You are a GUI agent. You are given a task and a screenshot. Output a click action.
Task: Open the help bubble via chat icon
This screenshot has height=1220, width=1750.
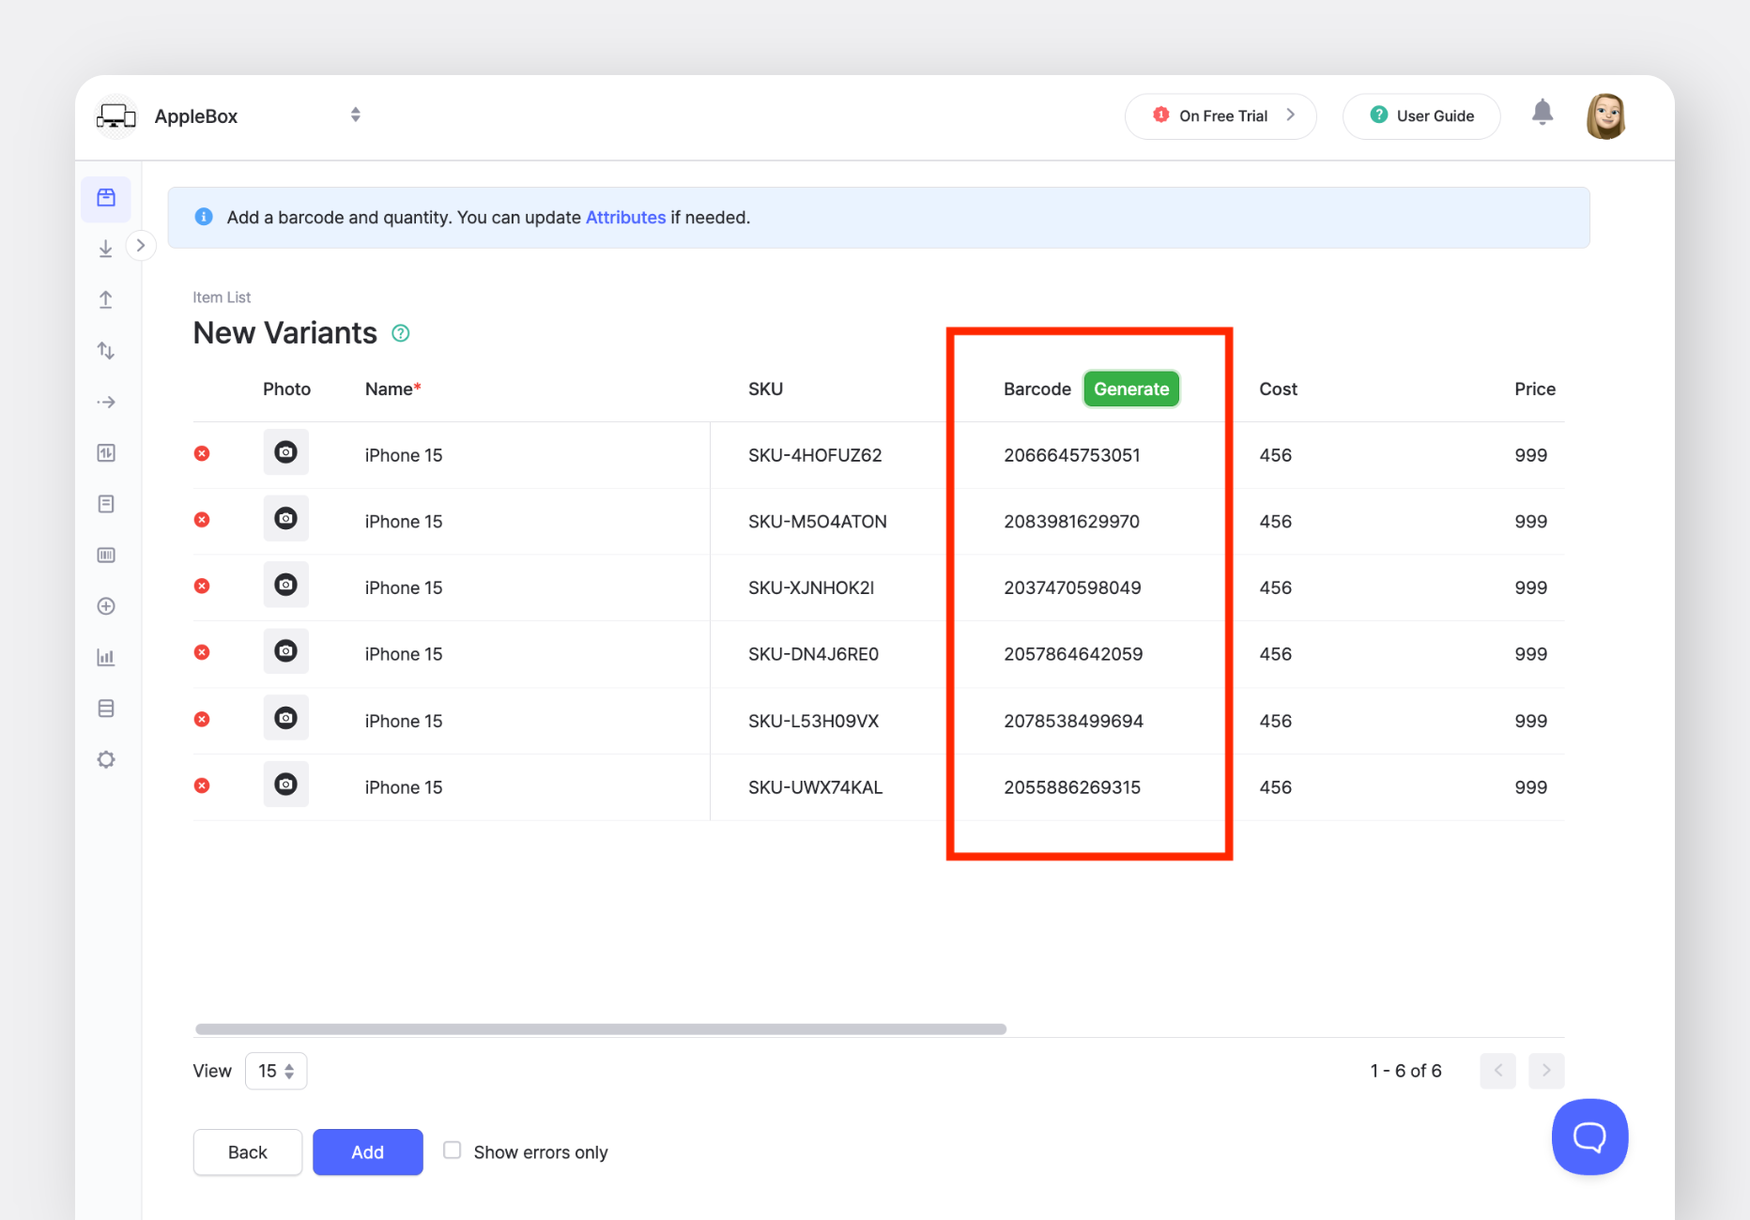click(x=1589, y=1136)
